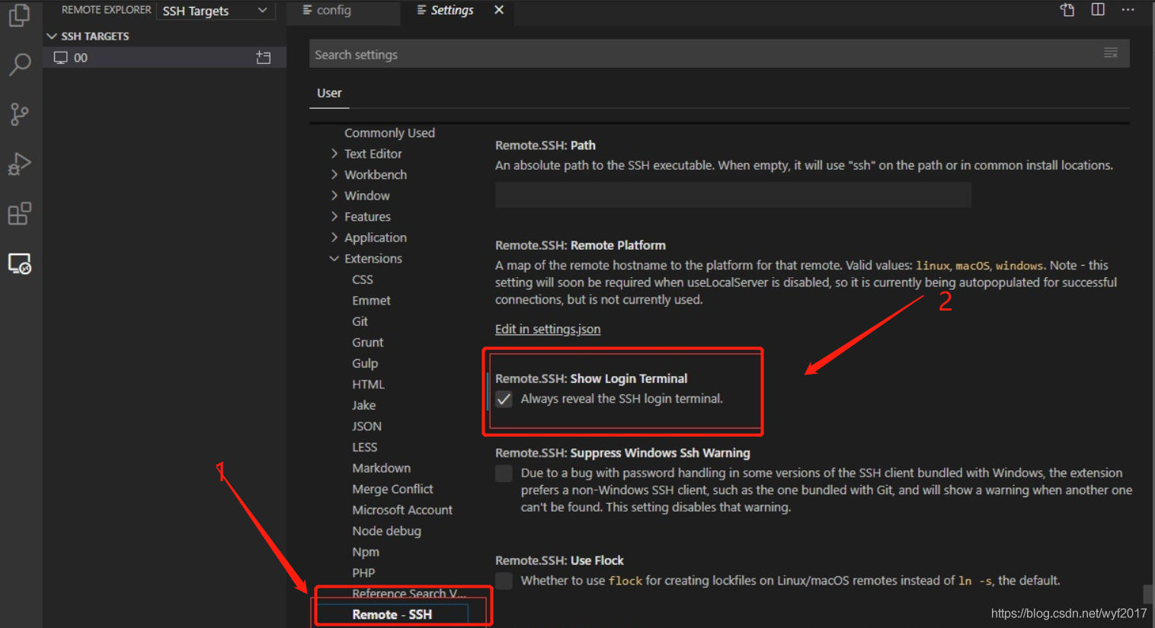The width and height of the screenshot is (1155, 628).
Task: Click the settings scrollbar thumb
Action: tap(1148, 594)
